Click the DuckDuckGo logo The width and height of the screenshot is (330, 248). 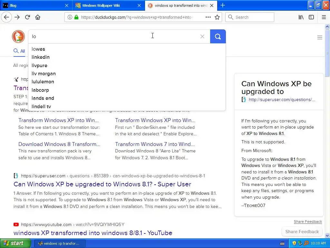(x=18, y=36)
